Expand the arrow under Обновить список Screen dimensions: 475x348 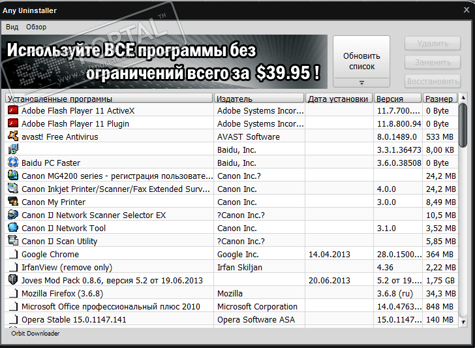(x=361, y=82)
